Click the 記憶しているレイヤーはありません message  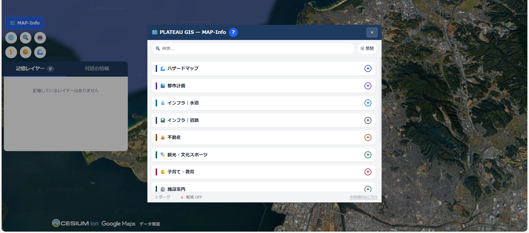[x=66, y=90]
